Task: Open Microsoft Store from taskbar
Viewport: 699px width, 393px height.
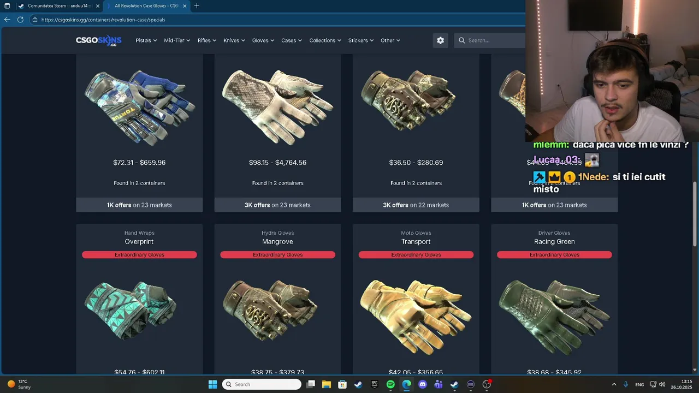Action: point(342,384)
